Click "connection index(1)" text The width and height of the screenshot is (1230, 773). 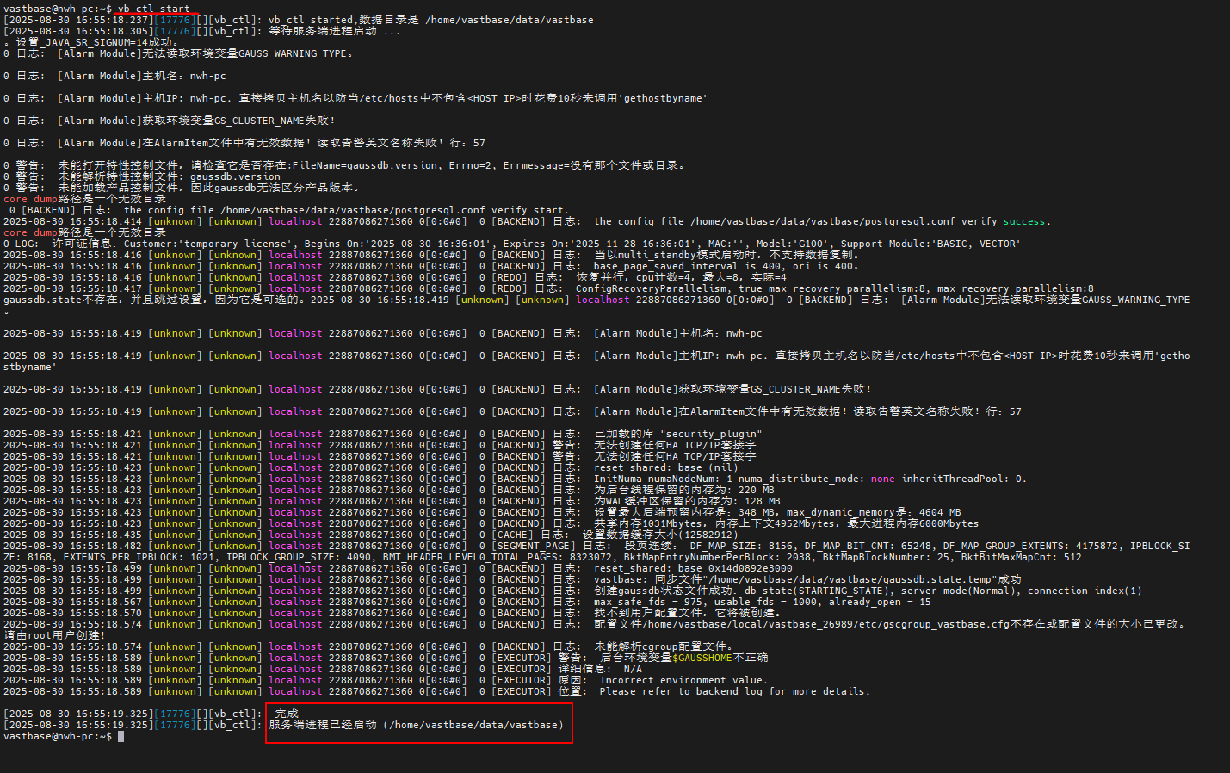coord(1085,591)
